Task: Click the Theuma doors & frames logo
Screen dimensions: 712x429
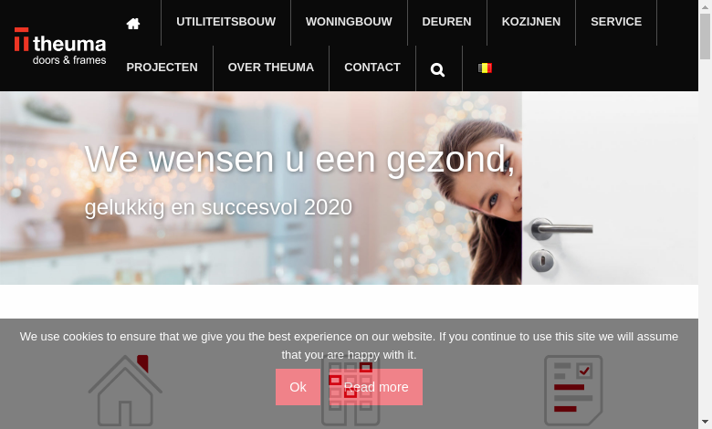Action: pos(60,46)
